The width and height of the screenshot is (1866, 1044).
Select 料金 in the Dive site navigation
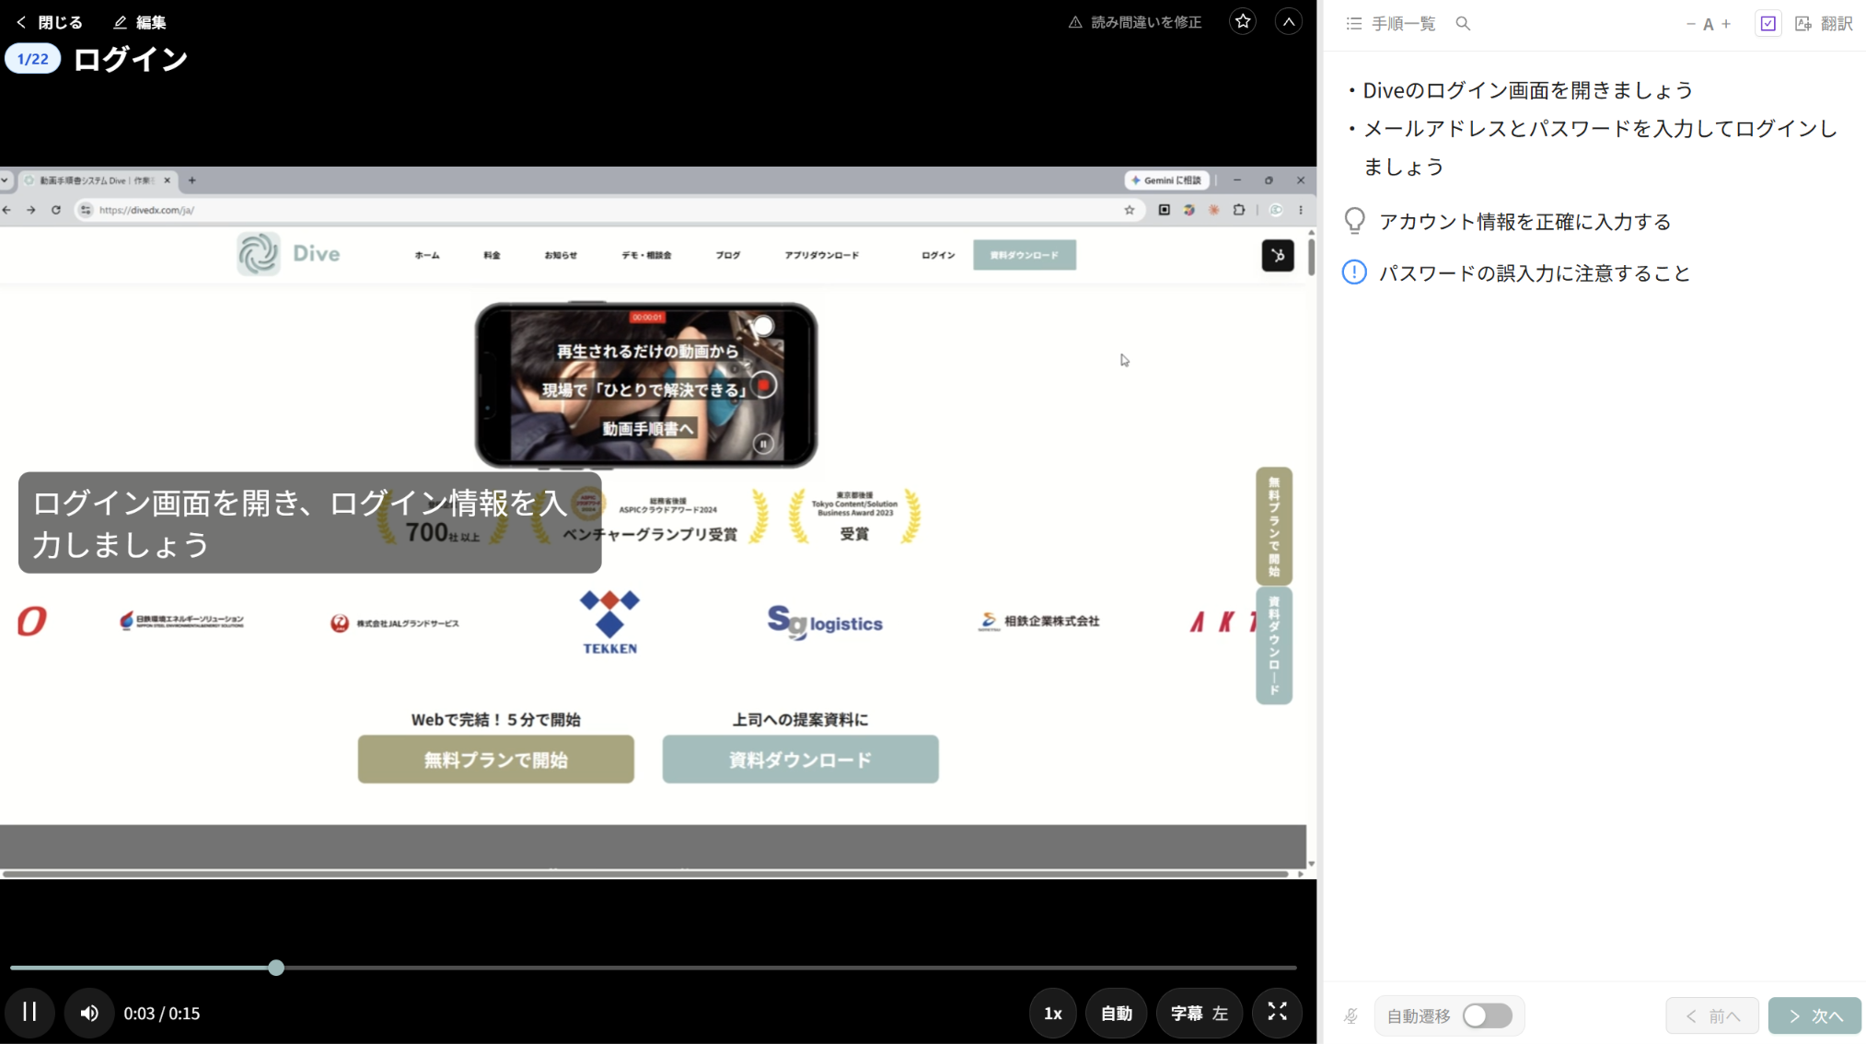pos(492,255)
